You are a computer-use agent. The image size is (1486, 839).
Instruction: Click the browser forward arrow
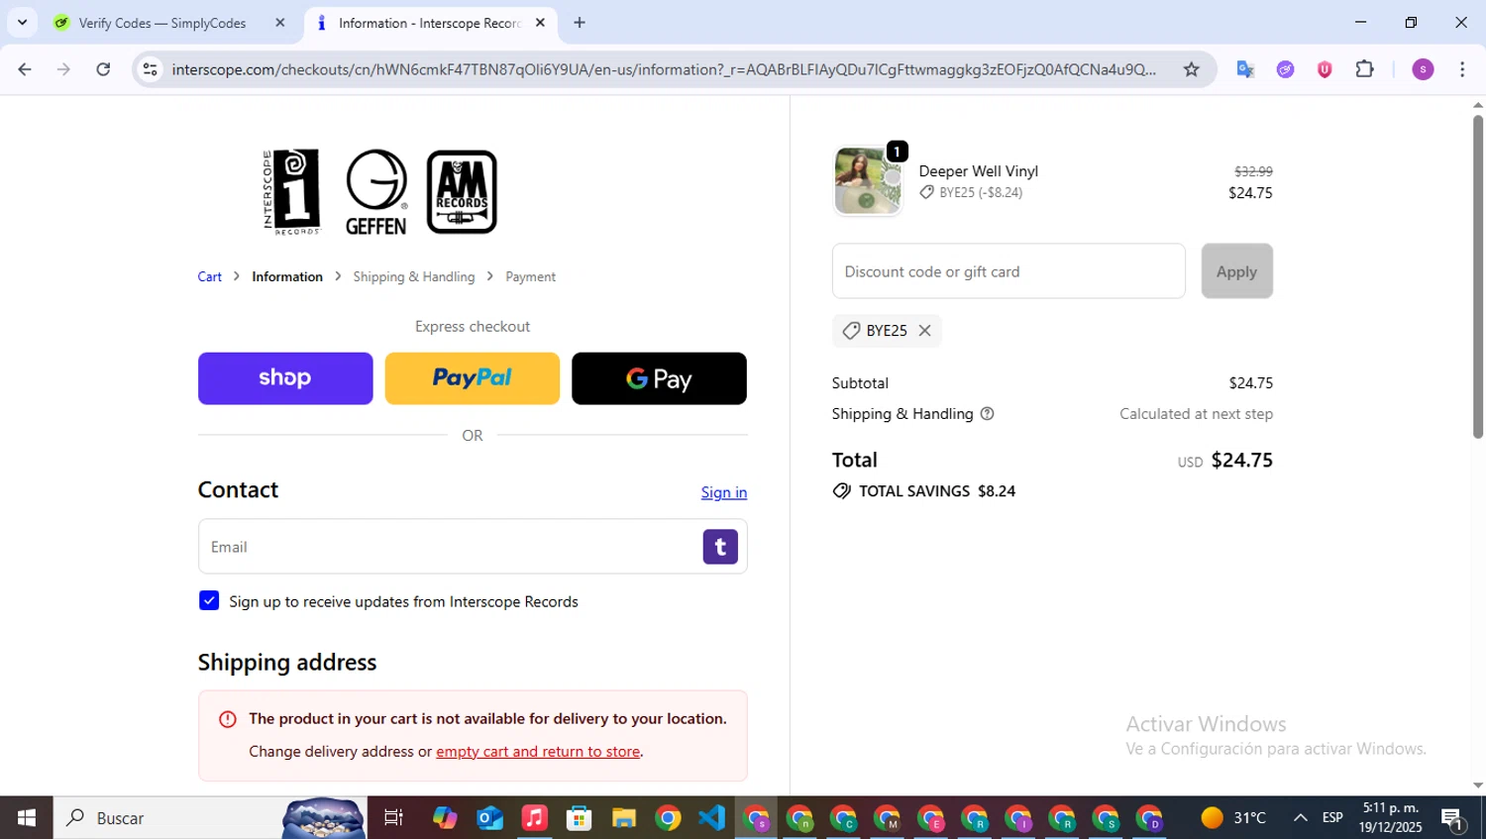(63, 69)
